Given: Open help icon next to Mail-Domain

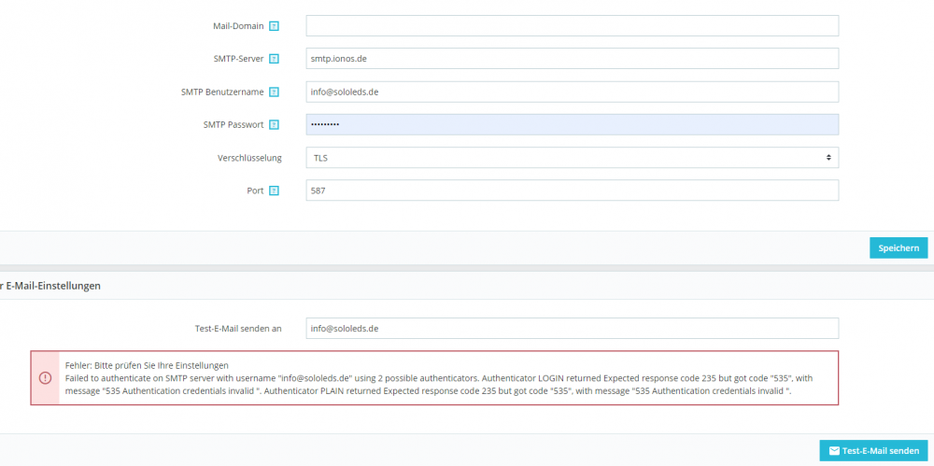Looking at the screenshot, I should pyautogui.click(x=274, y=26).
